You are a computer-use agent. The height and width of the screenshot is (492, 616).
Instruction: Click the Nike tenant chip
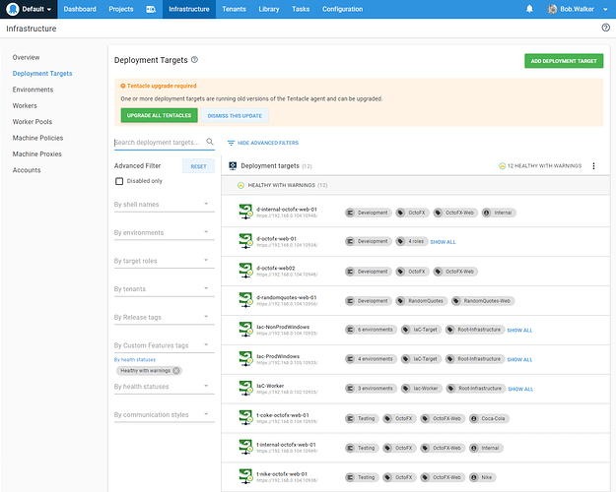(x=482, y=477)
